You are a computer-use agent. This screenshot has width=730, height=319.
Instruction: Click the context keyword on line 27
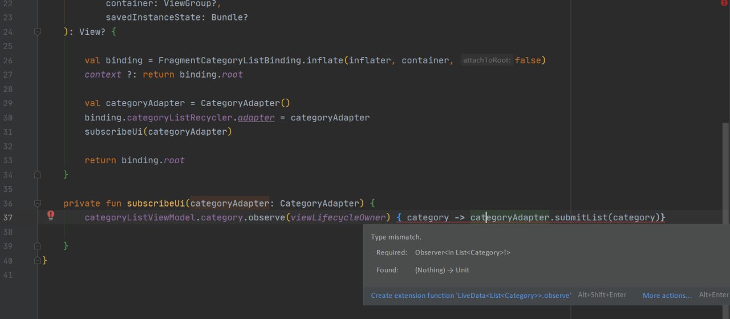tap(103, 75)
